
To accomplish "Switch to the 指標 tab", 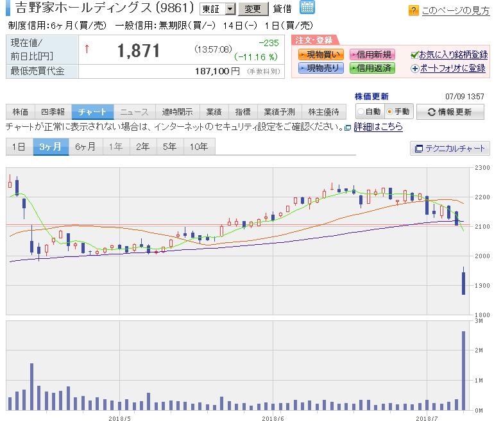I will click(243, 111).
